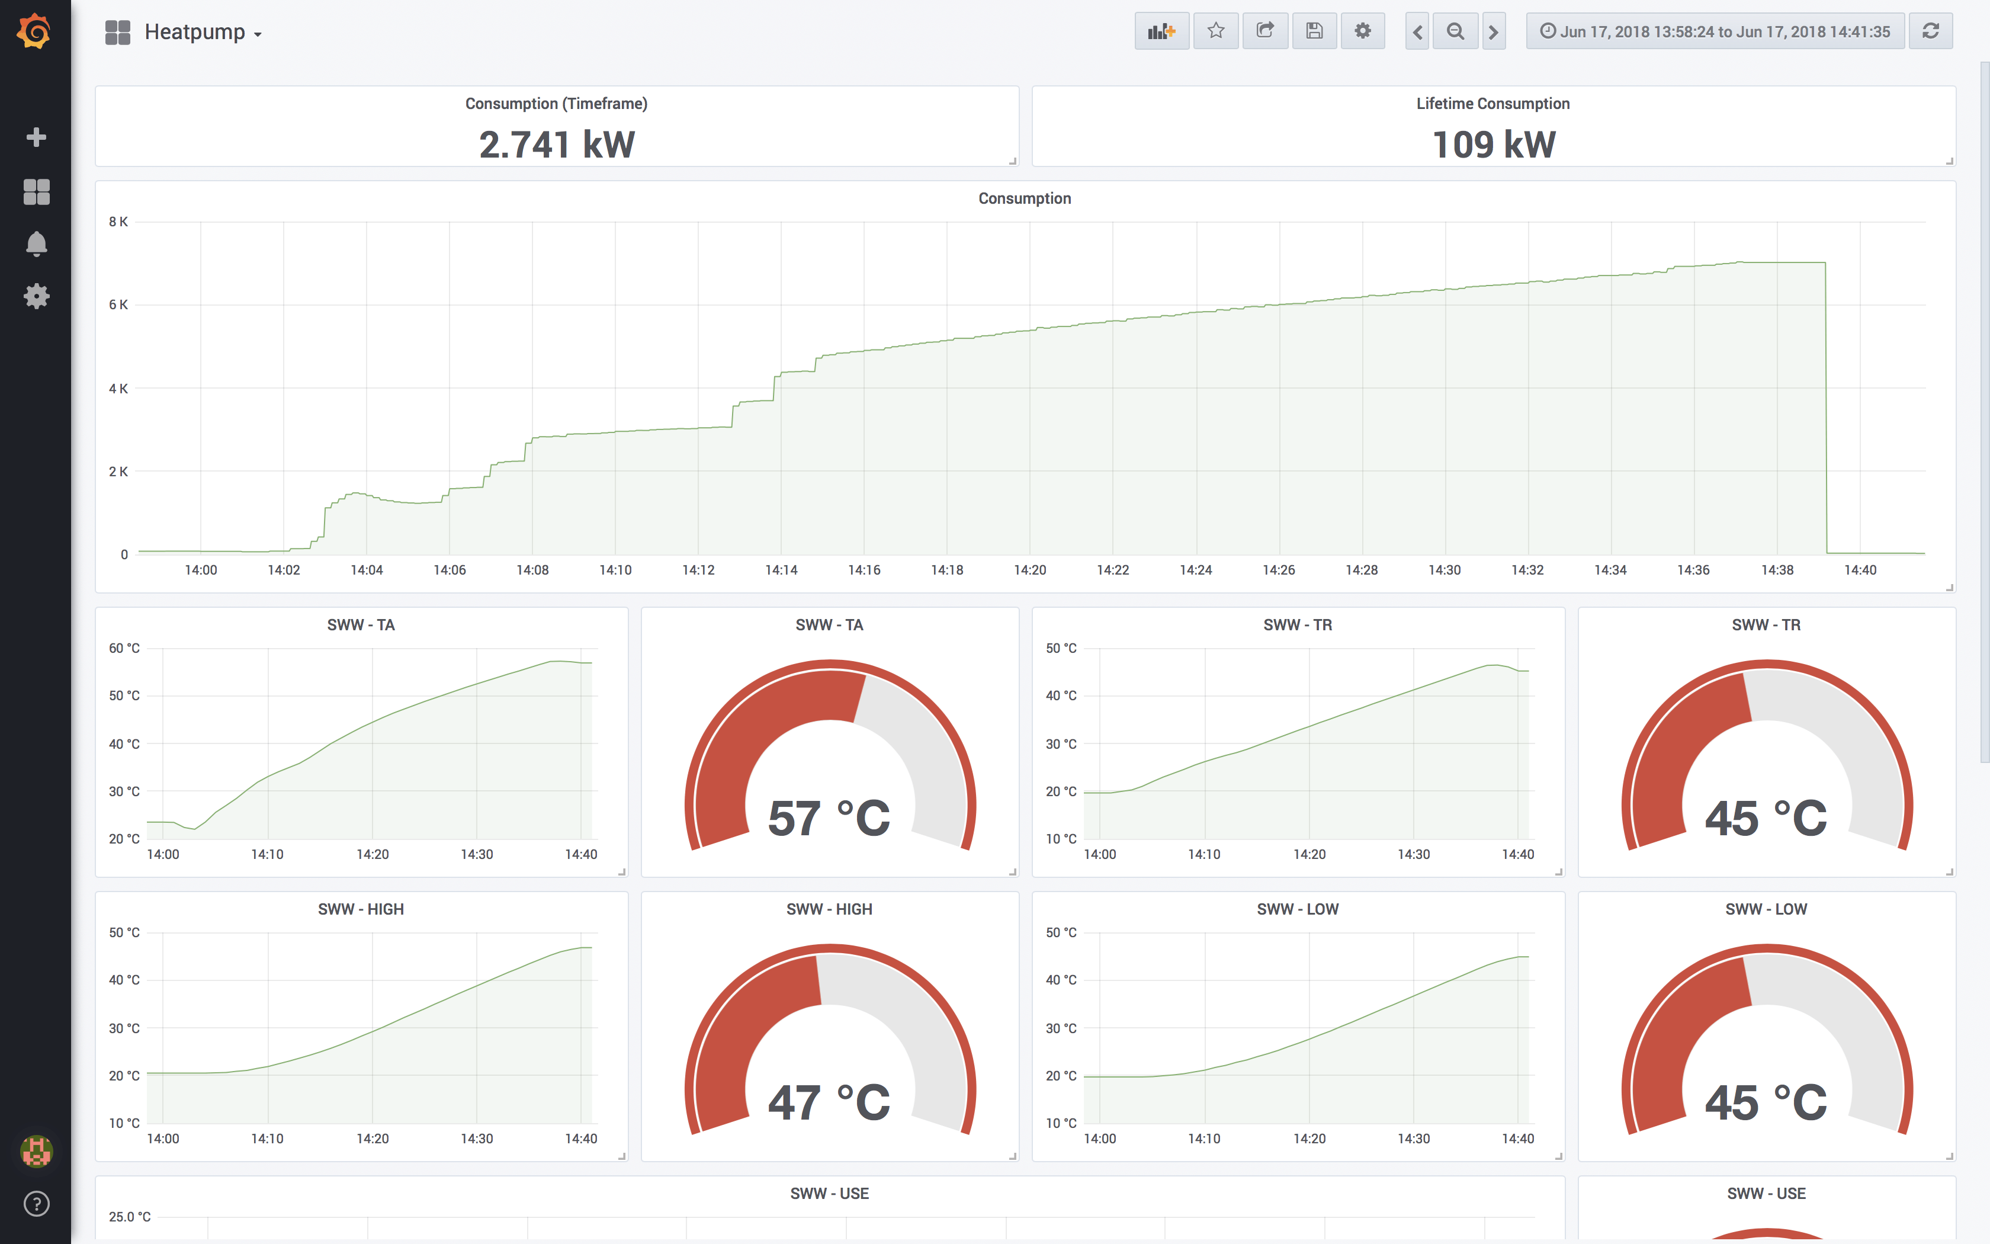Click the SWW - HIGH gauge panel title

(828, 909)
